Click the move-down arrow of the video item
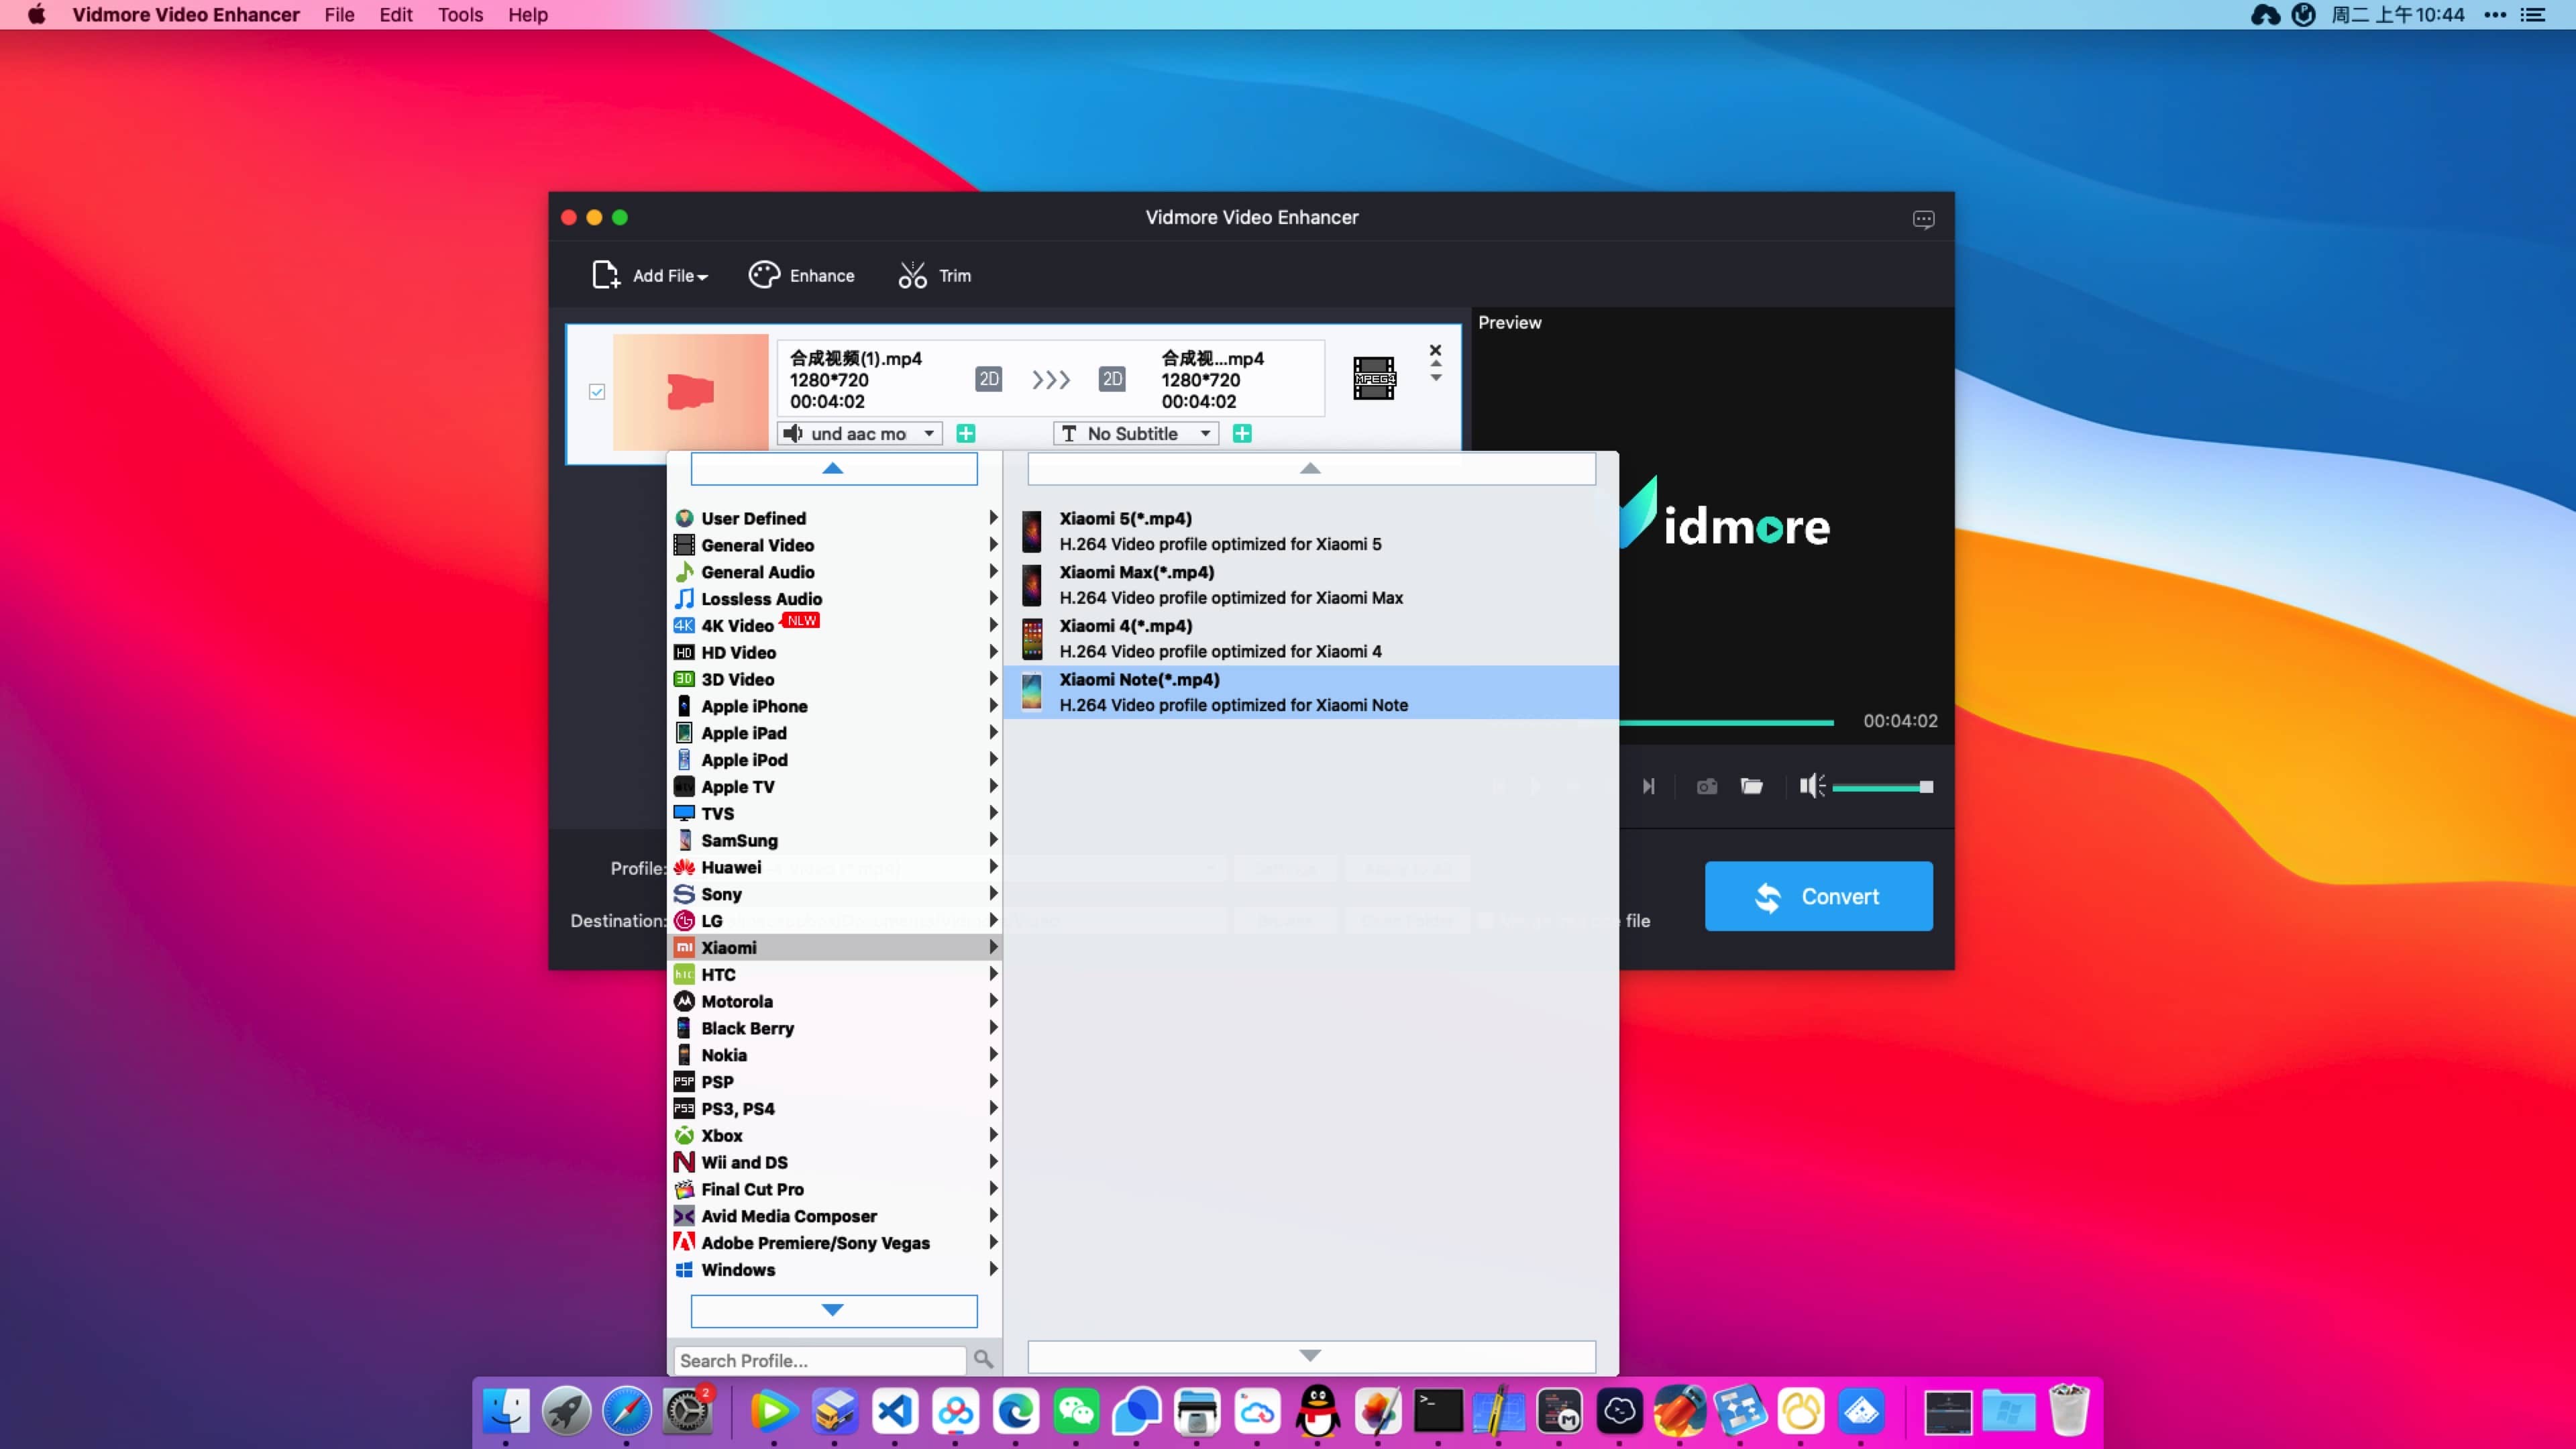This screenshot has height=1449, width=2576. point(1436,379)
